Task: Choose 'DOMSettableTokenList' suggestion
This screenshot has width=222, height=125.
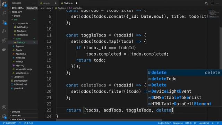Action: (185, 98)
